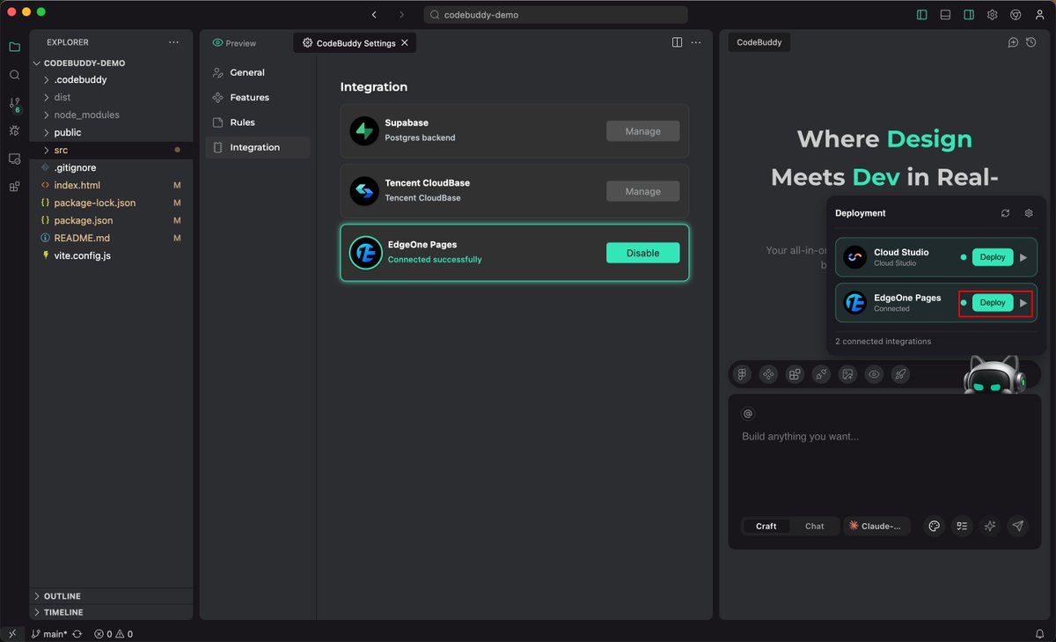Open the task checklist icon in chat box
The image size is (1056, 642).
(962, 526)
